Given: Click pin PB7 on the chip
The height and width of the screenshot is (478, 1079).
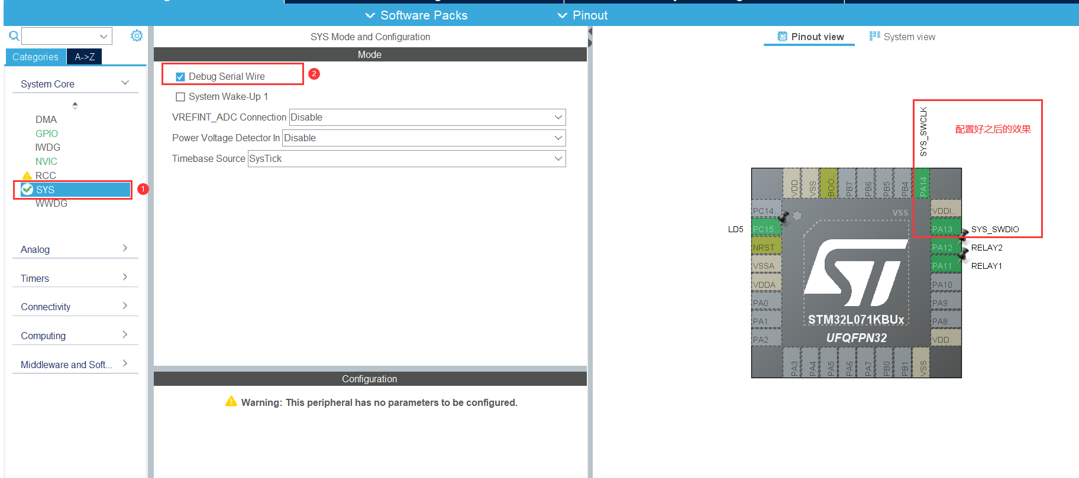Looking at the screenshot, I should (848, 183).
